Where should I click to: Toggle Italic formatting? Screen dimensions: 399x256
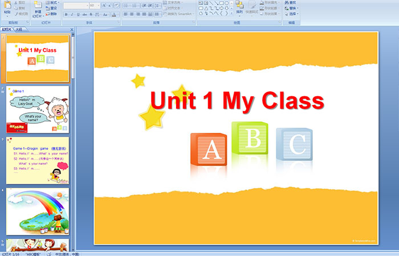pos(72,14)
